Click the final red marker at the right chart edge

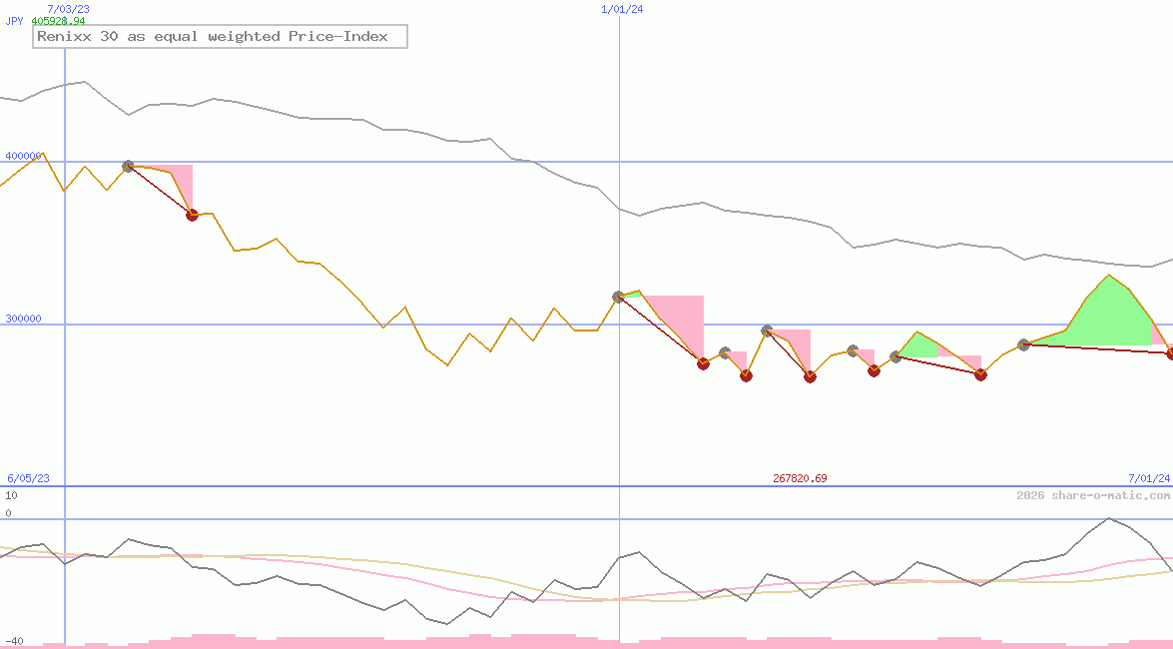[x=1170, y=354]
